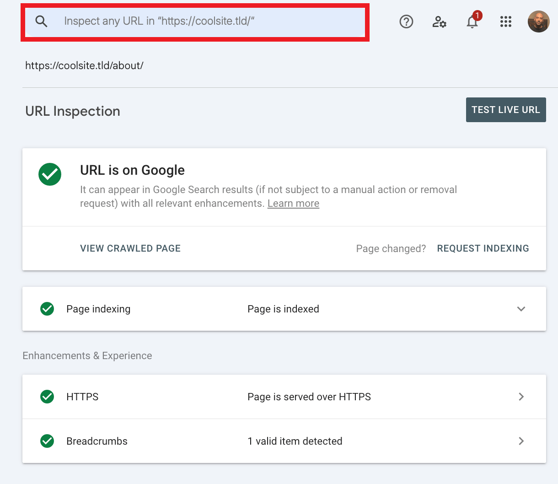This screenshot has width=558, height=484.
Task: Click the Enhancements & Experience section label
Action: [87, 355]
